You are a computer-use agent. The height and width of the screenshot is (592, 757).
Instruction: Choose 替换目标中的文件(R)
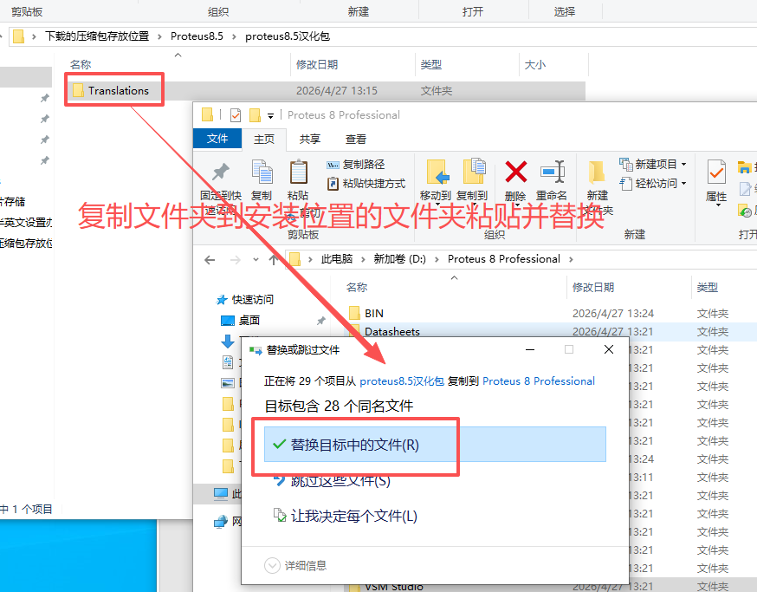click(435, 444)
